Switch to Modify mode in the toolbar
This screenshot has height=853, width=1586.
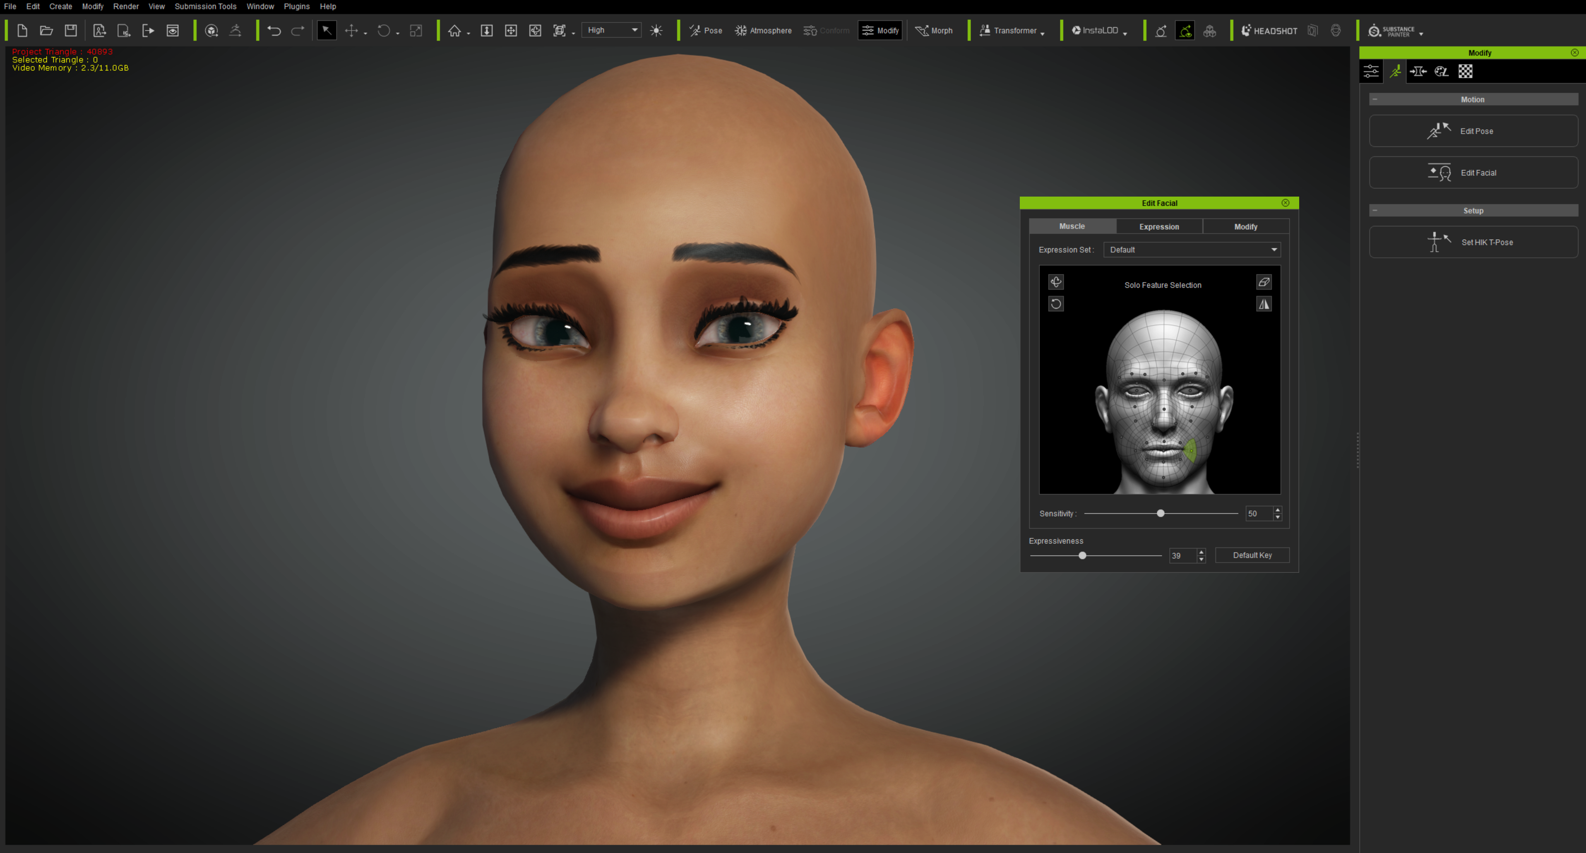pos(879,30)
